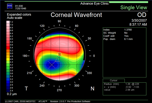Click the exam time 8:37:17 AM
Screen dimensions: 152x103
[138, 24]
